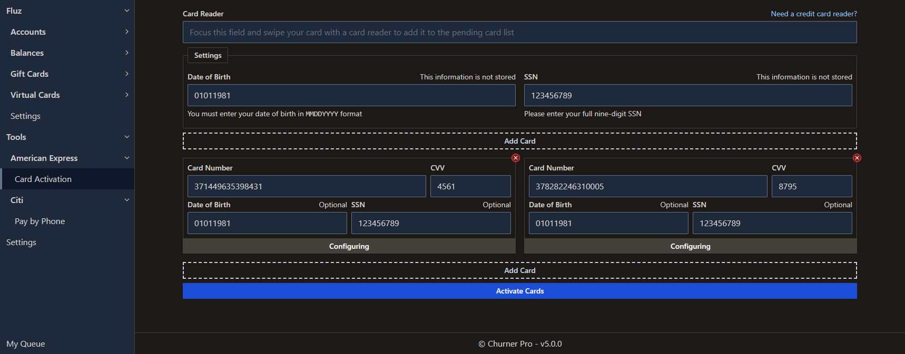Click the bottom Add Card dashed button
This screenshot has width=905, height=354.
[x=519, y=270]
